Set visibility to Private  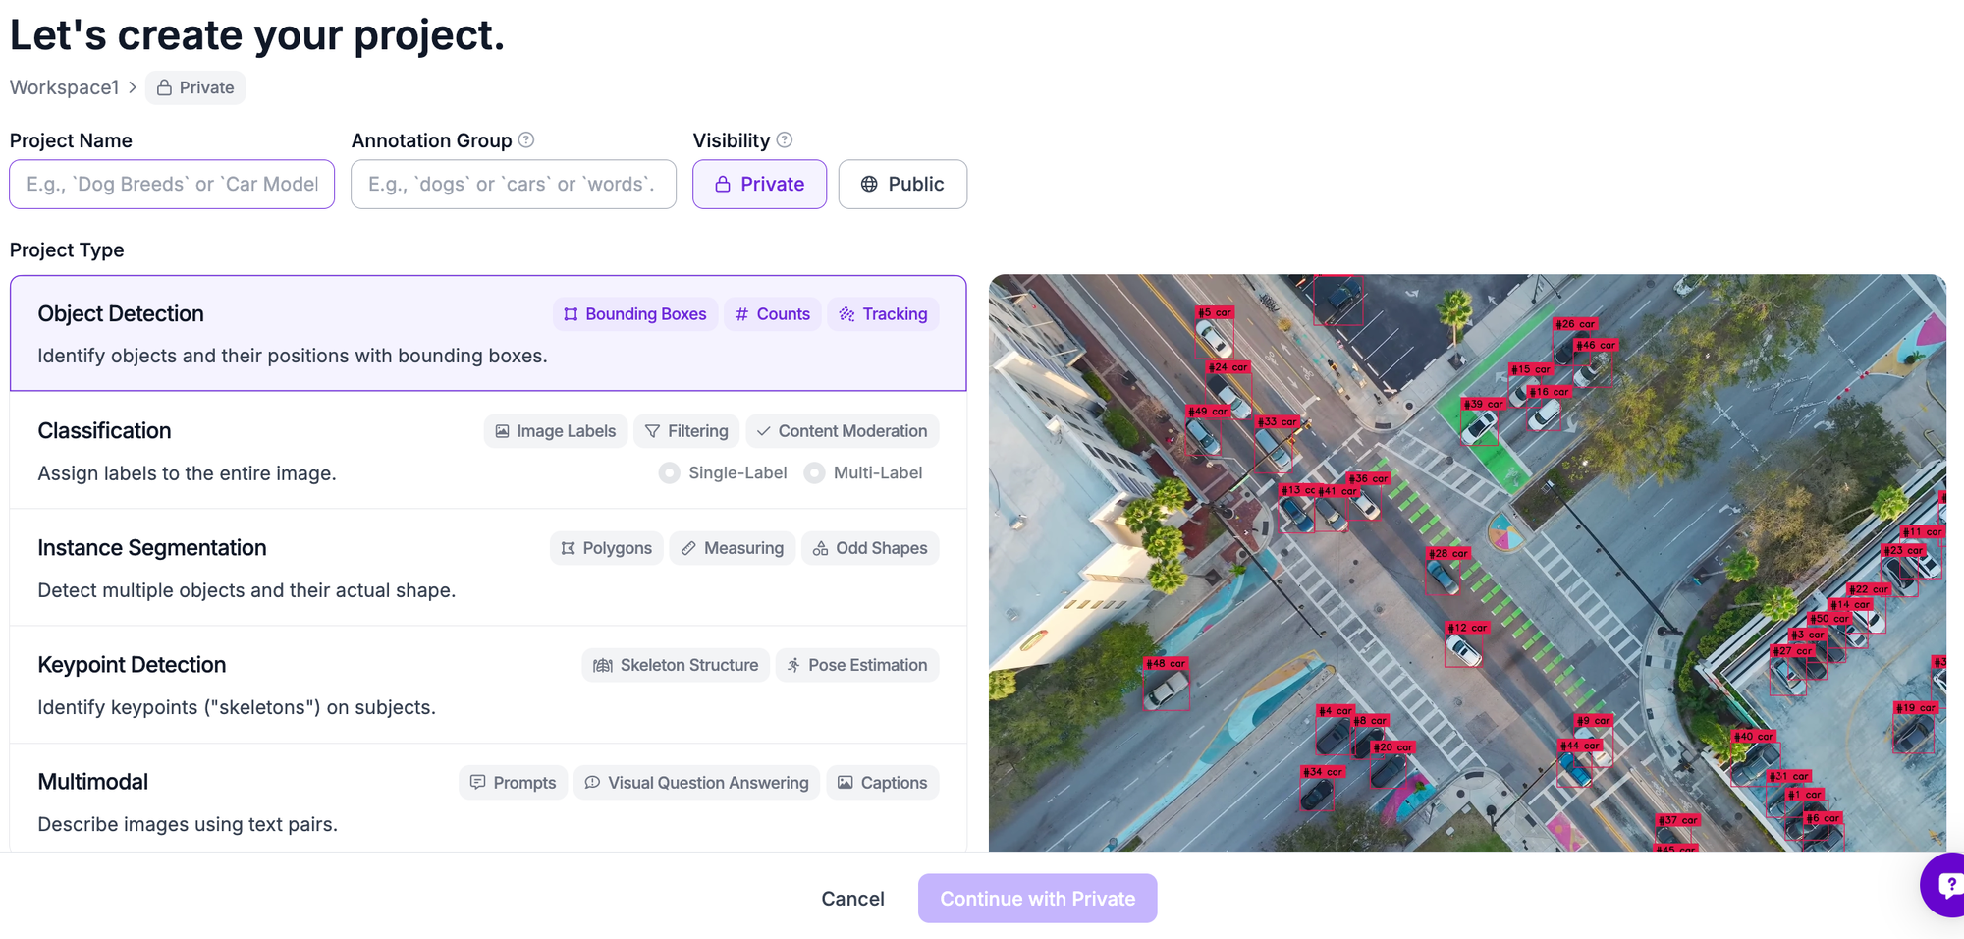click(x=759, y=185)
